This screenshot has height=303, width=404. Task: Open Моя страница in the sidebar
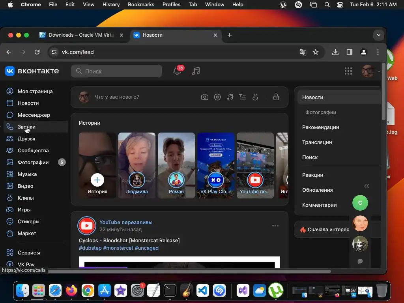coord(35,91)
